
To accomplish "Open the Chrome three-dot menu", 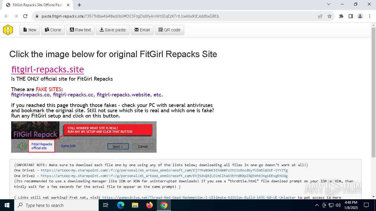I will 370,16.
